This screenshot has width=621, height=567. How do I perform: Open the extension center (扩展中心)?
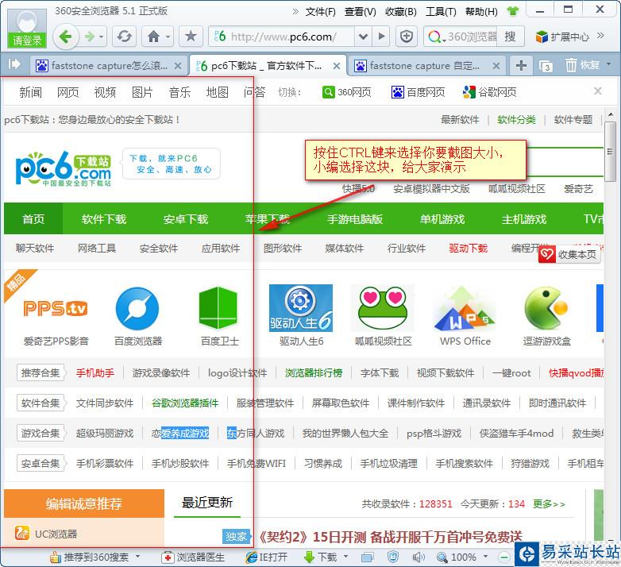click(x=562, y=37)
